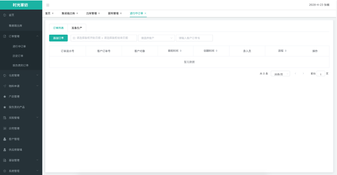The width and height of the screenshot is (337, 175).
Task: Click the 暂无数据 empty table message
Action: pyautogui.click(x=189, y=62)
